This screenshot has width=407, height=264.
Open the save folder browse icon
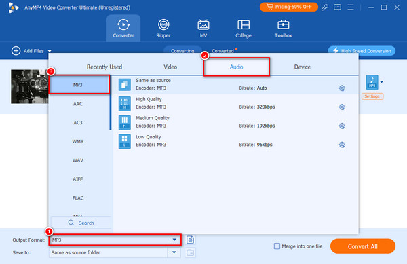190,252
